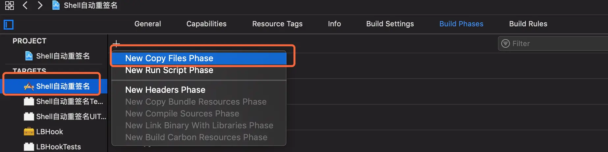The image size is (608, 152).
Task: Choose New Copy Files Phase
Action: pos(169,58)
